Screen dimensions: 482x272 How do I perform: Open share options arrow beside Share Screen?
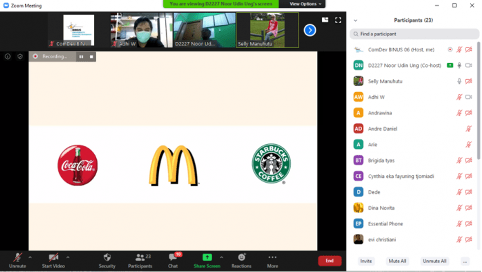pyautogui.click(x=222, y=257)
